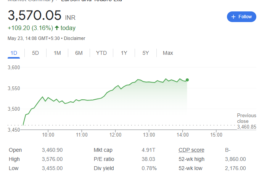This screenshot has height=175, width=275.
Task: Click the P/E ratio value 38.03
Action: [148, 159]
